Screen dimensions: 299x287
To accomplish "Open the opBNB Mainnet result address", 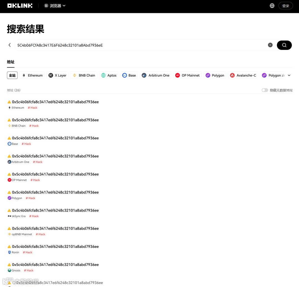I will click(x=55, y=229).
